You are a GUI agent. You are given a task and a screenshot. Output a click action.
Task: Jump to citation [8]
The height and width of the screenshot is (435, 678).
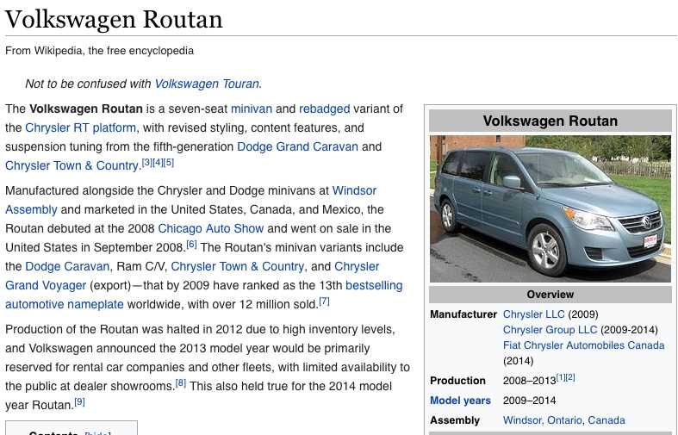(181, 383)
